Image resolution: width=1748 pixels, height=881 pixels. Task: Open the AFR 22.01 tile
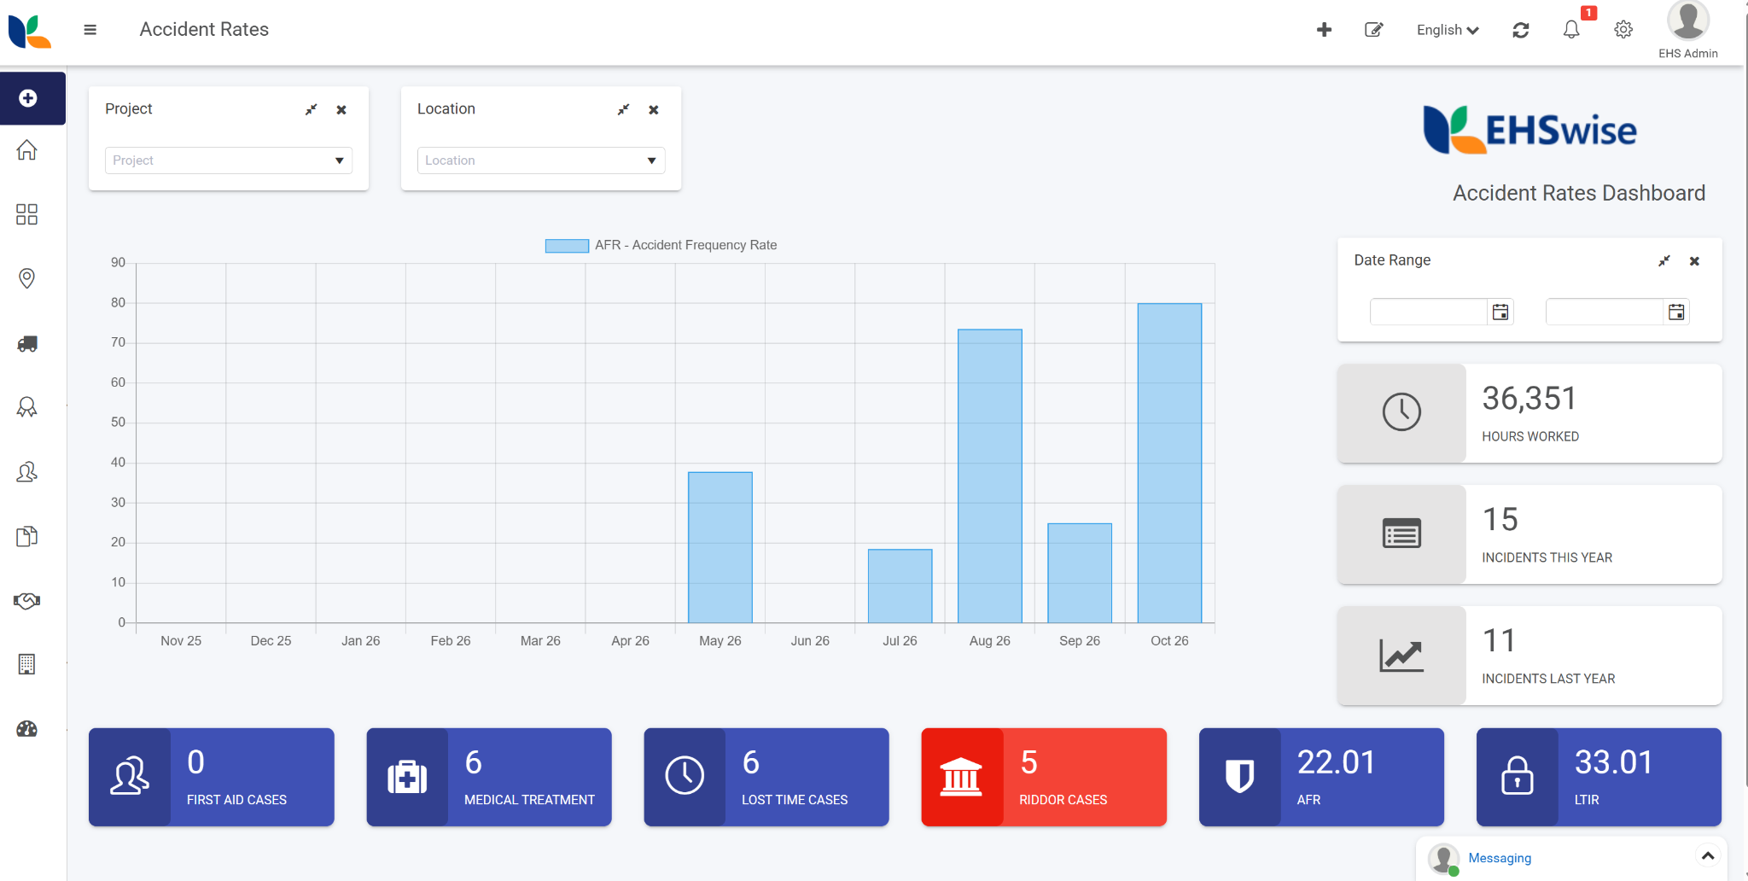coord(1321,777)
